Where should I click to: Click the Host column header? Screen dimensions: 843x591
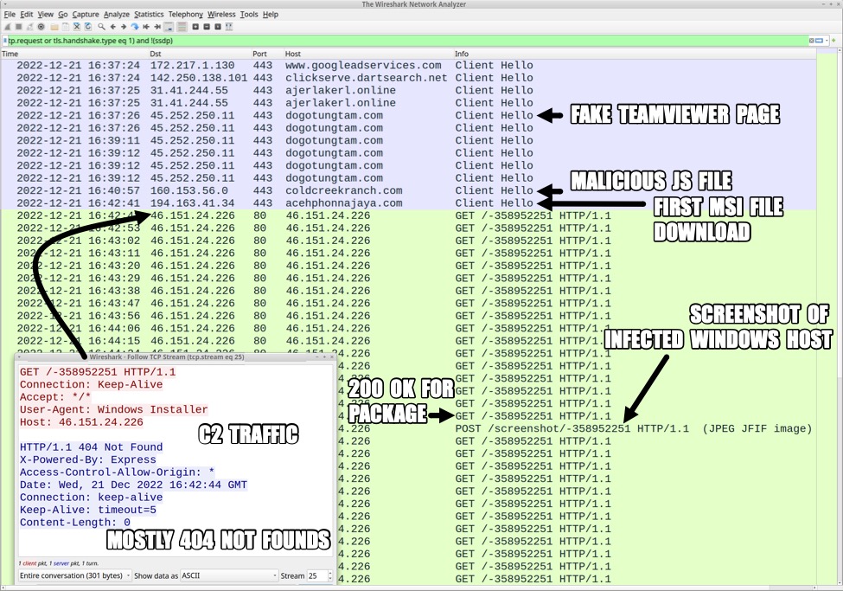click(293, 54)
